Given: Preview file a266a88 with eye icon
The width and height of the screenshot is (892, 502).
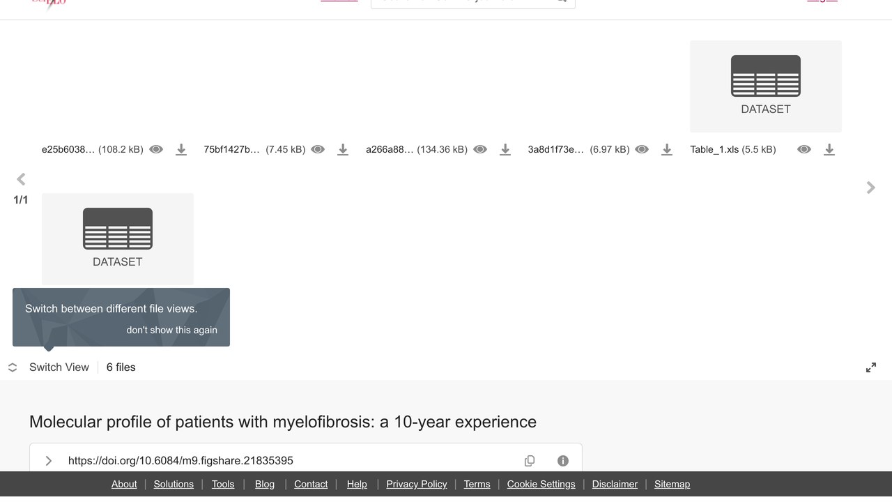Looking at the screenshot, I should click(480, 149).
